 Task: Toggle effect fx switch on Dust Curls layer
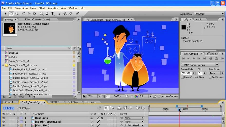coord(102,118)
